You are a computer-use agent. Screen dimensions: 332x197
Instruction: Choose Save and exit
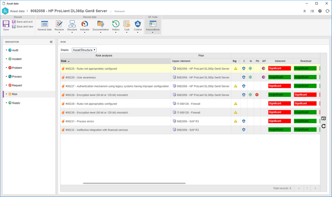tap(22, 22)
